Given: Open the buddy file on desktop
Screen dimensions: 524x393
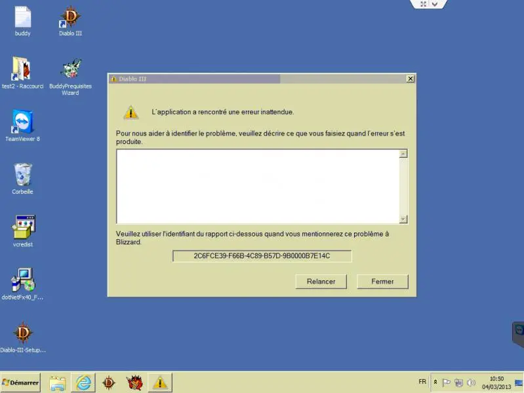Looking at the screenshot, I should 22,18.
